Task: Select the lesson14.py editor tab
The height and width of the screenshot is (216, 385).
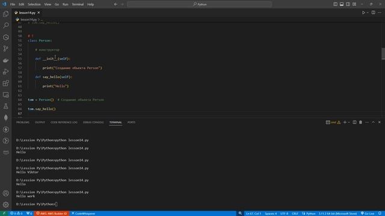Action: point(27,13)
